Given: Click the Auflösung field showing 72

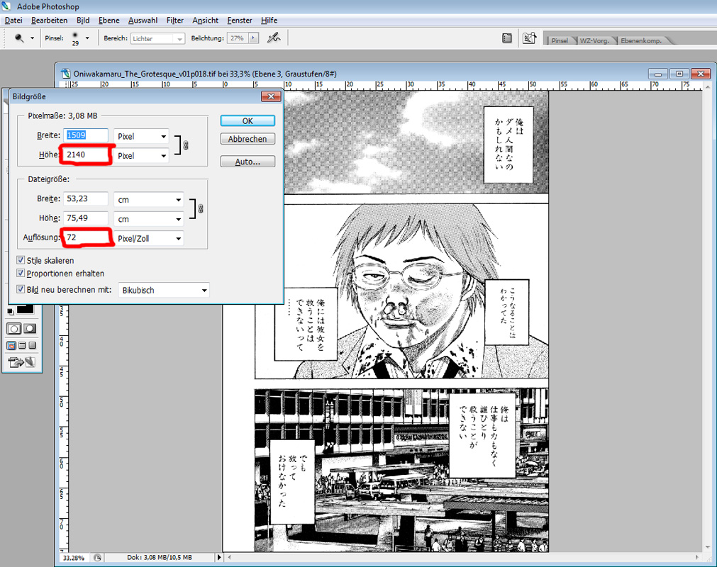Looking at the screenshot, I should pyautogui.click(x=86, y=237).
